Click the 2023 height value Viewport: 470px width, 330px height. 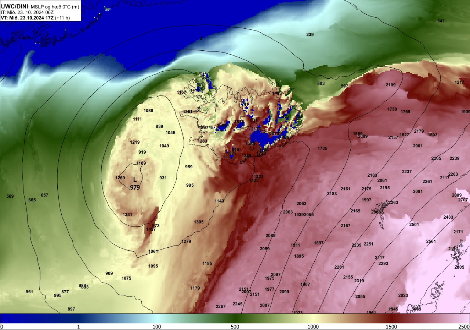tap(403, 295)
